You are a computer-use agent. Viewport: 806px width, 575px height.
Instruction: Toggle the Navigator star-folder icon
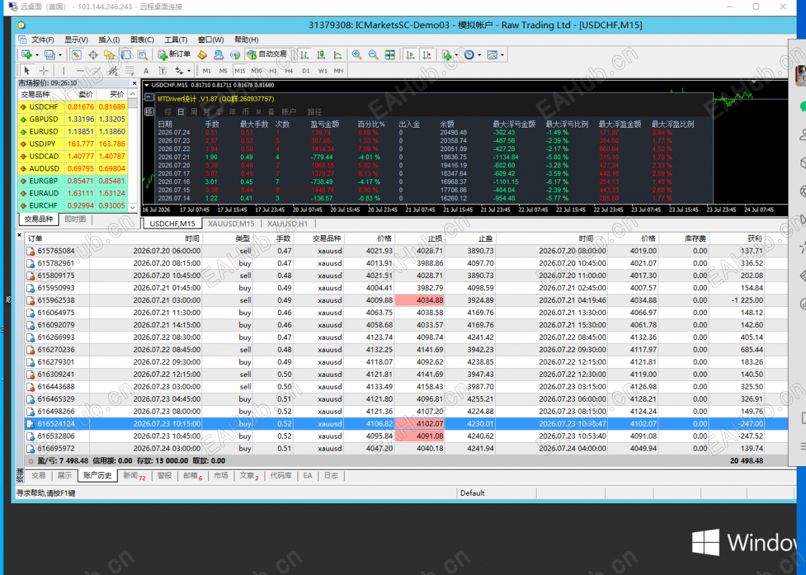tap(109, 54)
